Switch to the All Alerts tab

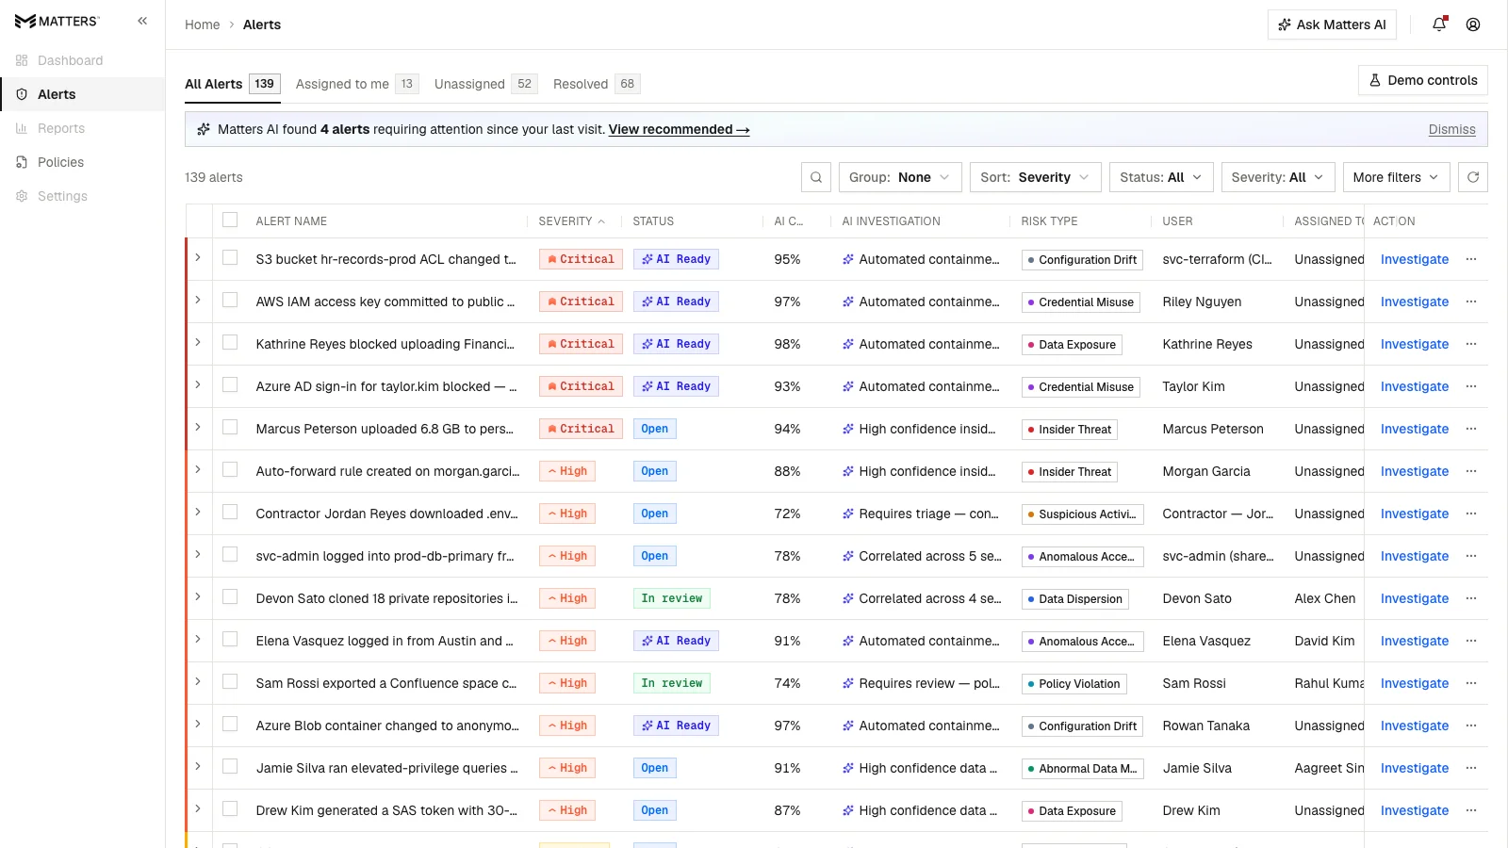(232, 84)
